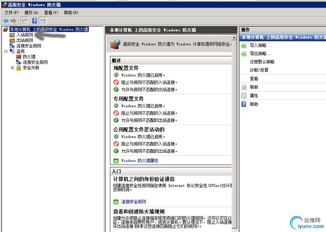Click blocked icon under 专用配置文件
This screenshot has width=326, height=232.
click(116, 113)
